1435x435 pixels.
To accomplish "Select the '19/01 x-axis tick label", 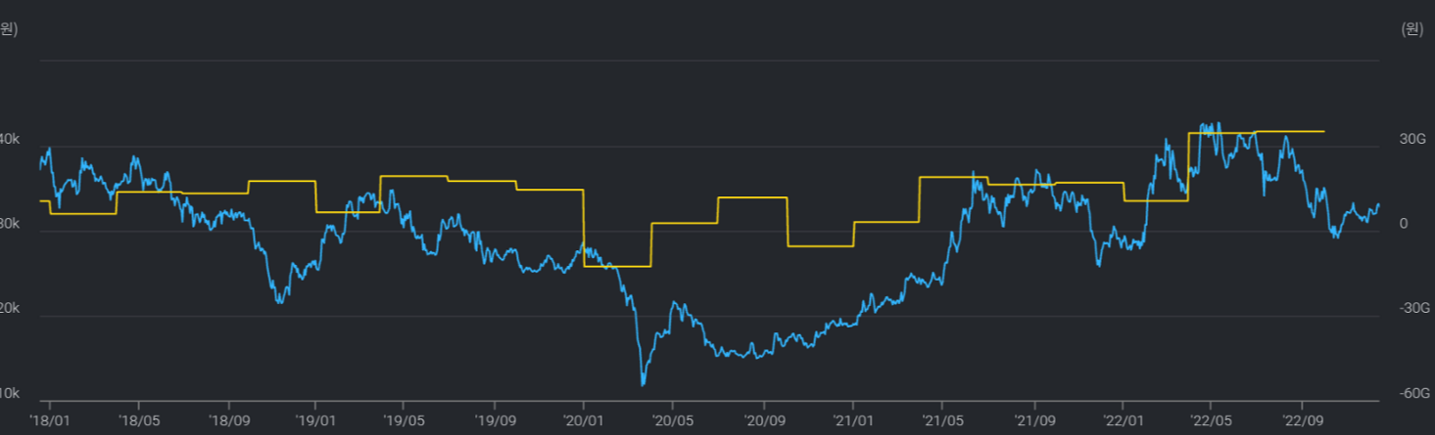I will 314,420.
